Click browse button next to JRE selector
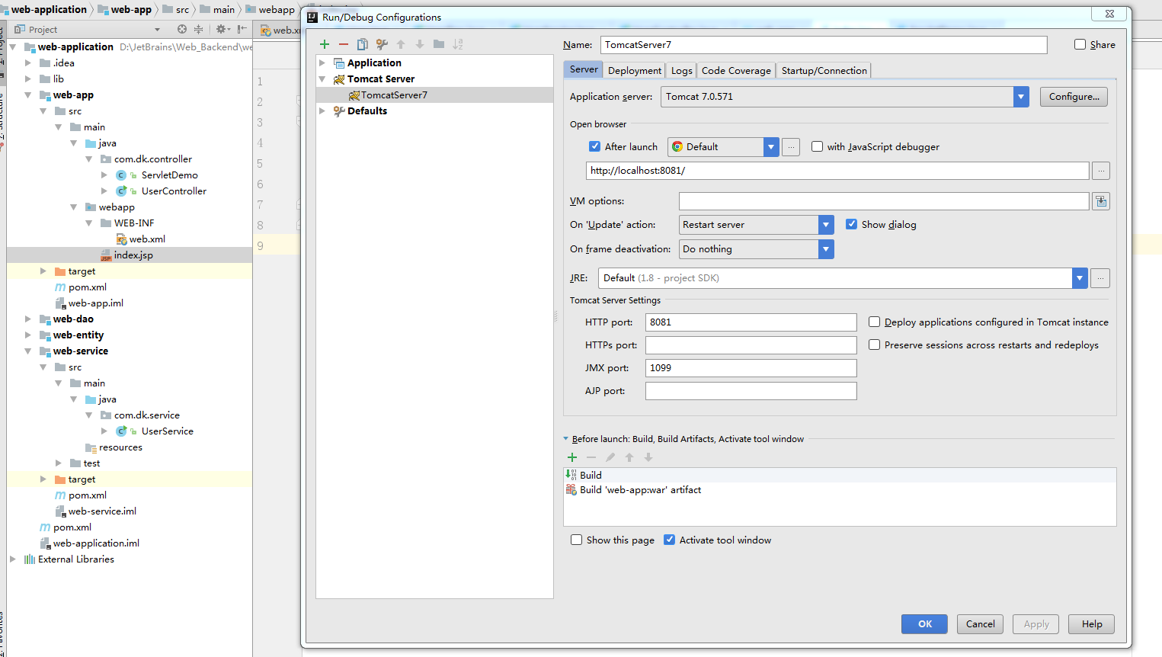Image resolution: width=1162 pixels, height=657 pixels. [x=1100, y=278]
